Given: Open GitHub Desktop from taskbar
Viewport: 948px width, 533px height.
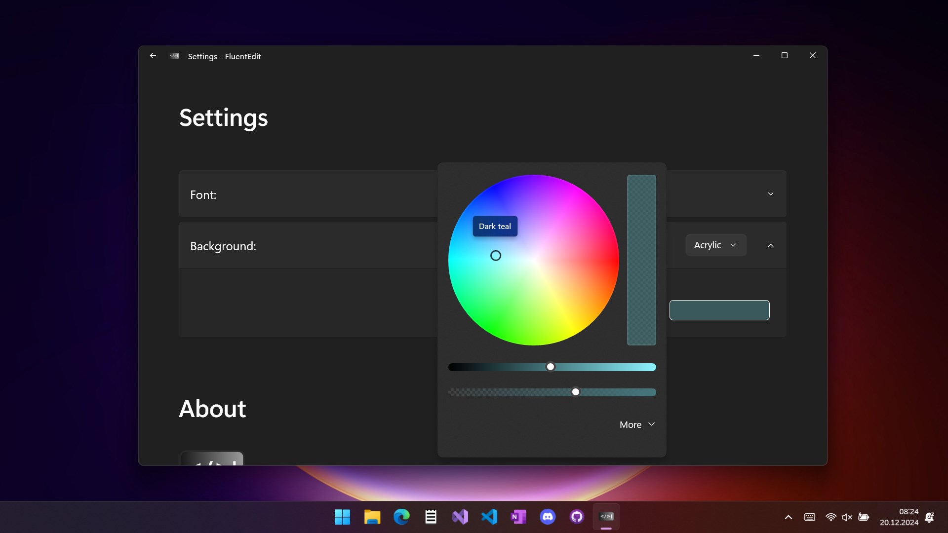Looking at the screenshot, I should [577, 517].
